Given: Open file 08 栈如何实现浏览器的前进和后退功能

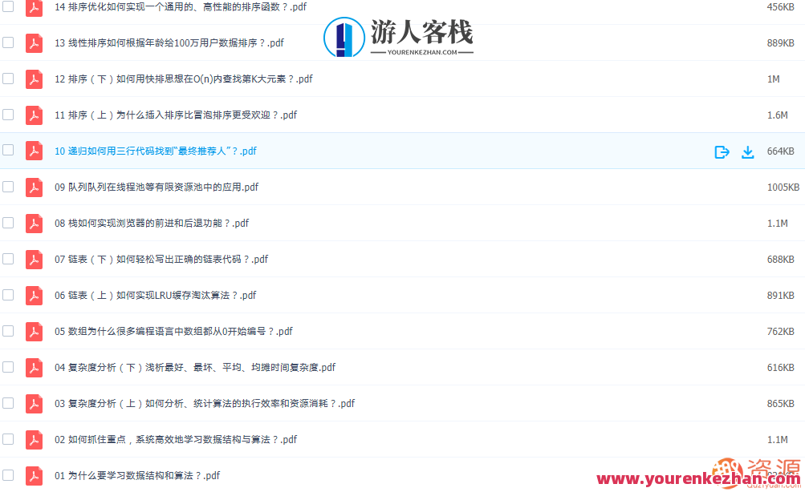Looking at the screenshot, I should pyautogui.click(x=152, y=223).
